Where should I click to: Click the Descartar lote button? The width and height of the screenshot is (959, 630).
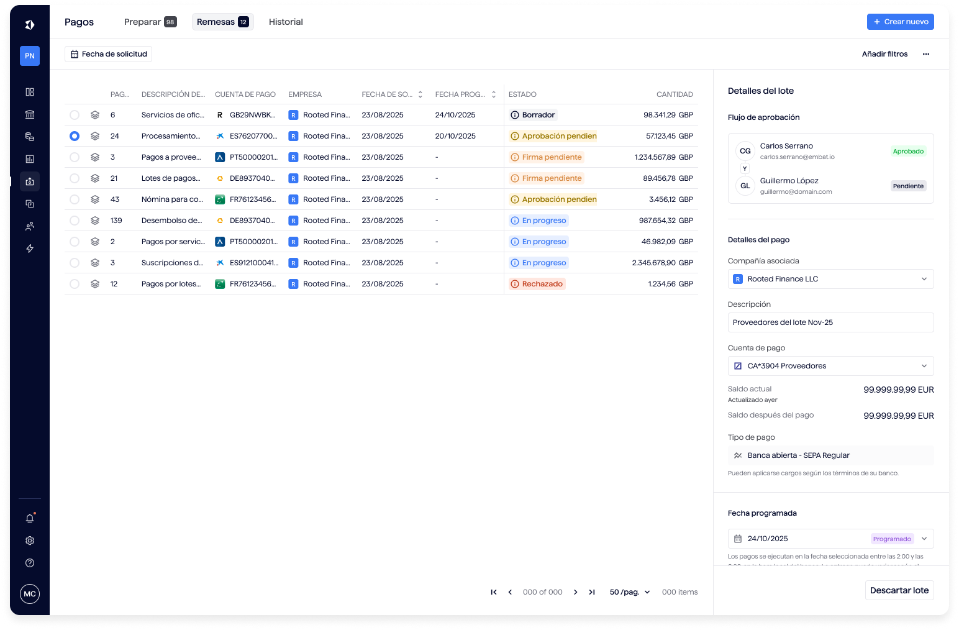(x=899, y=590)
